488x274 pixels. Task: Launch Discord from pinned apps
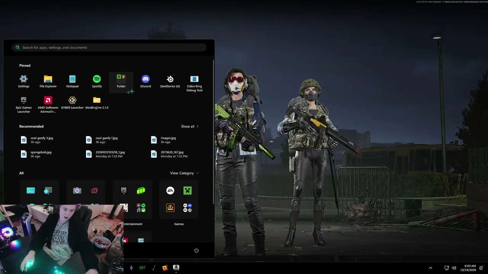coord(146,81)
